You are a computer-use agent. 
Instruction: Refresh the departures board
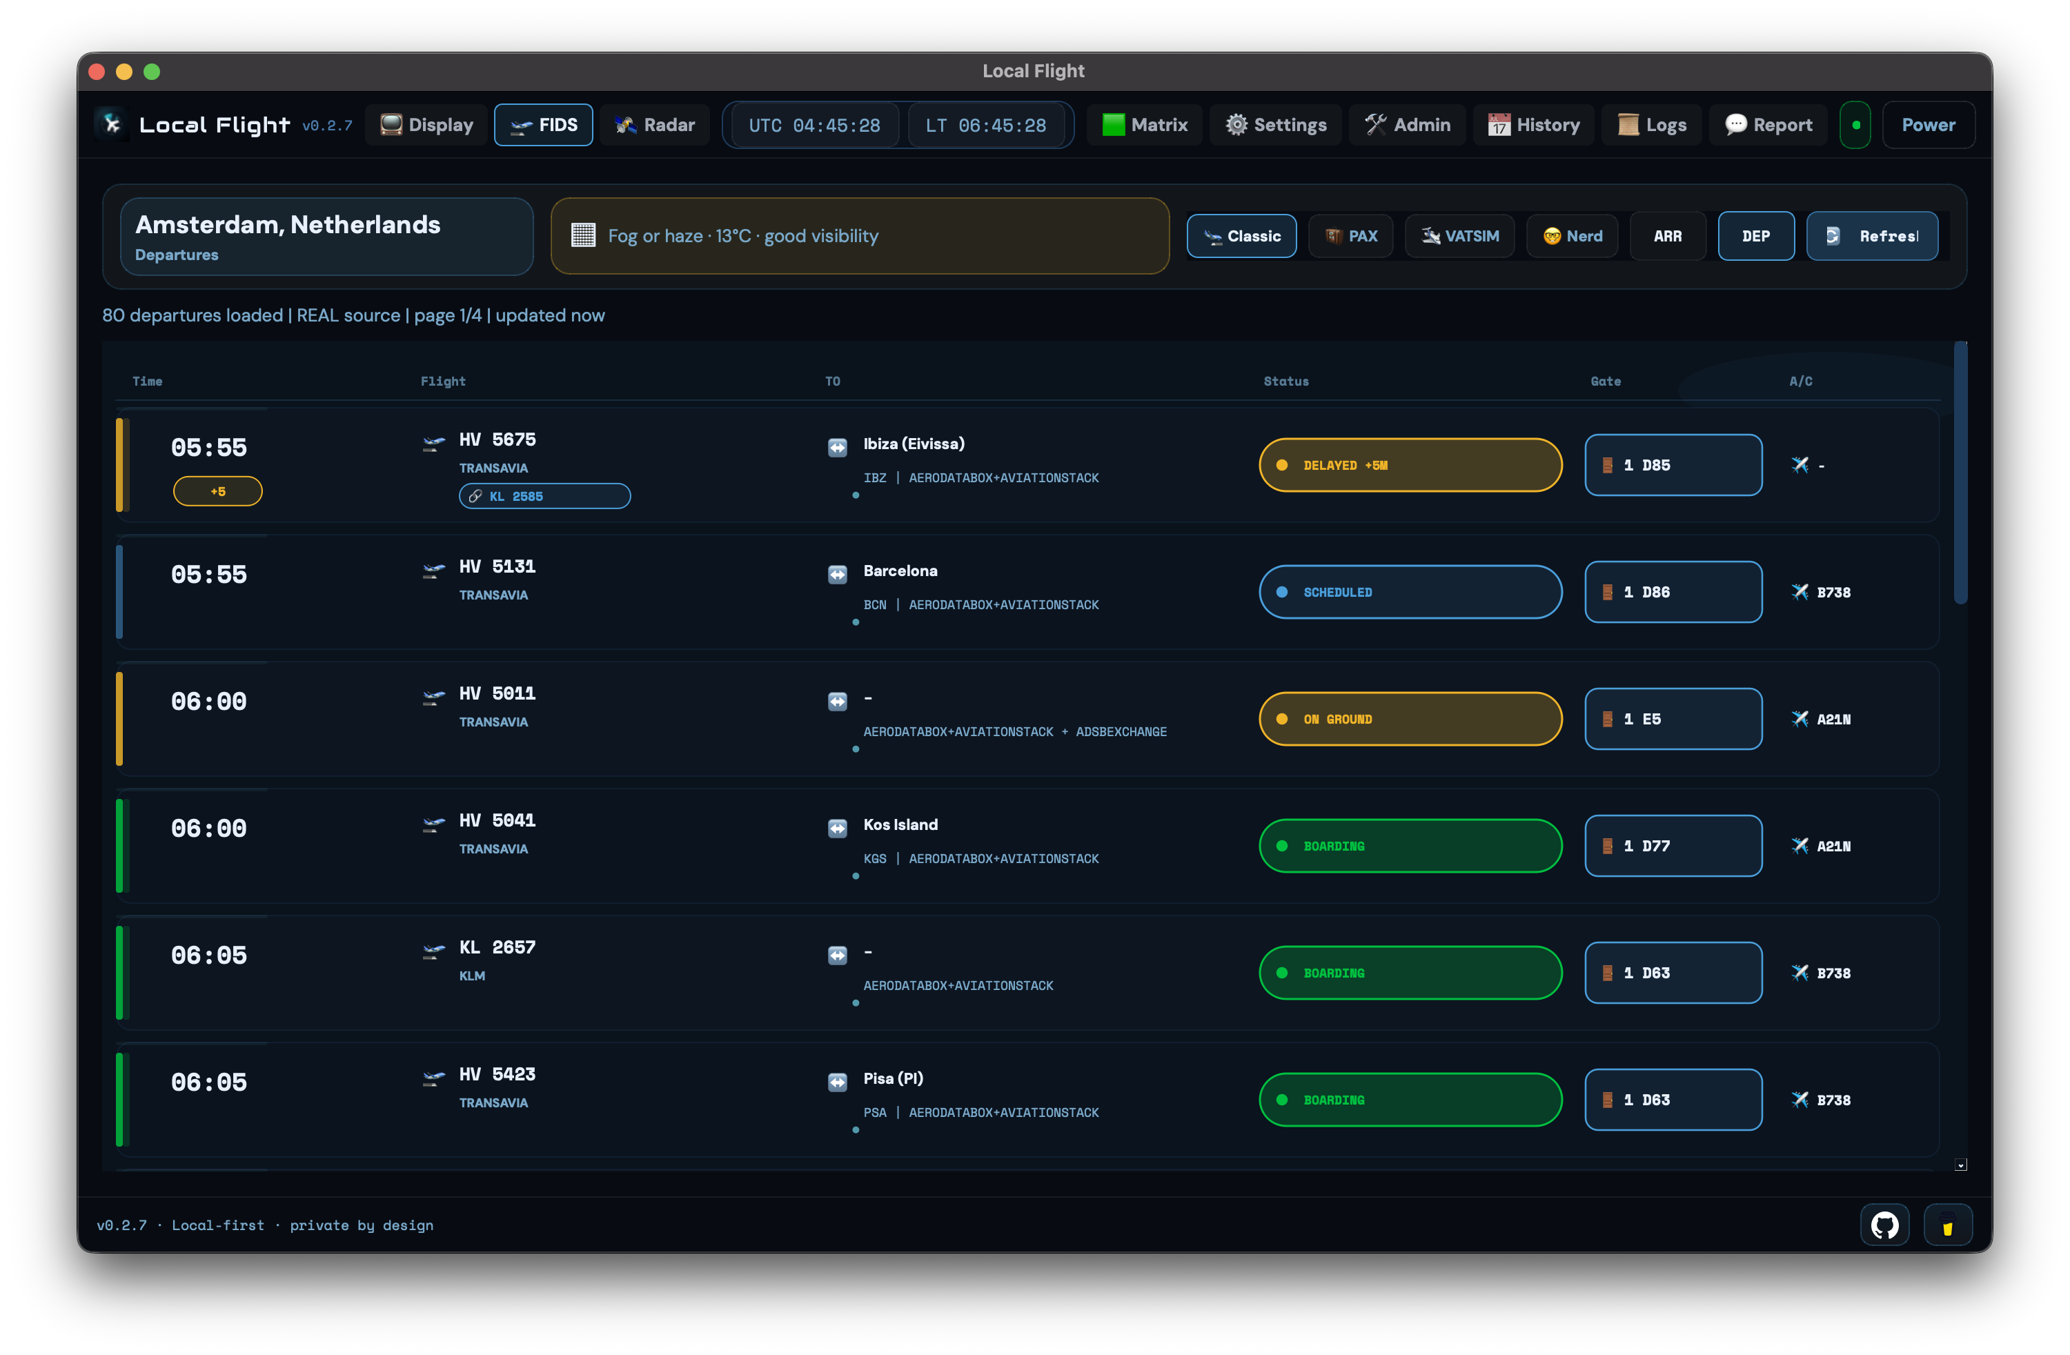1872,236
